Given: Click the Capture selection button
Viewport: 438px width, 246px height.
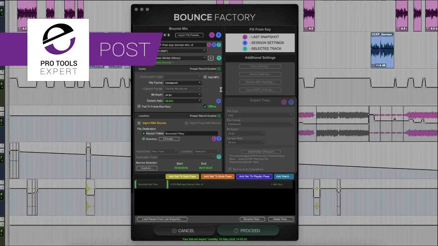Looking at the screenshot, I should click(146, 168).
